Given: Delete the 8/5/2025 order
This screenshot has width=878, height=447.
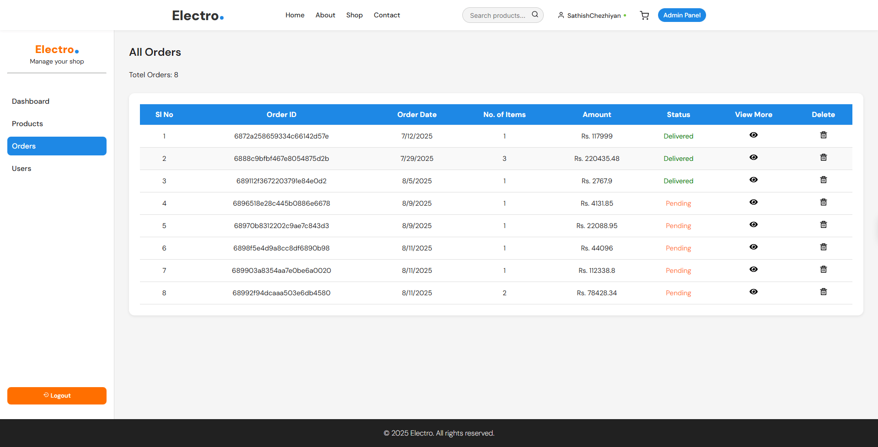Looking at the screenshot, I should click(823, 180).
